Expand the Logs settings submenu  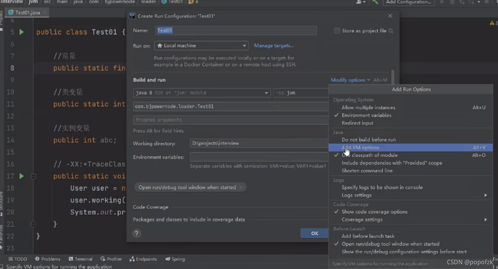click(411, 195)
